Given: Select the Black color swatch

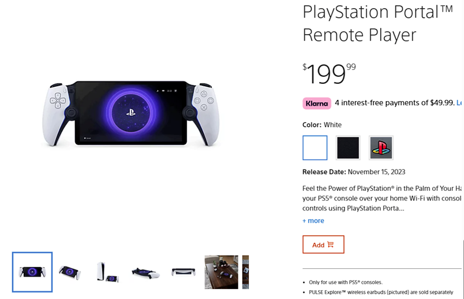Looking at the screenshot, I should (348, 148).
